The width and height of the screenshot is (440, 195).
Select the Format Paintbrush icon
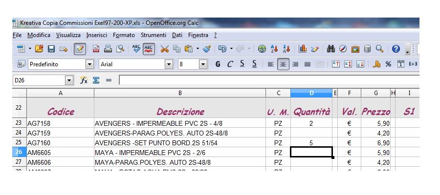(207, 49)
